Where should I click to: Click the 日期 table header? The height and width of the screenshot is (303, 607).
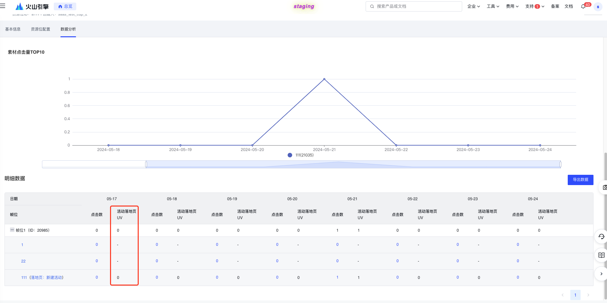pos(14,199)
